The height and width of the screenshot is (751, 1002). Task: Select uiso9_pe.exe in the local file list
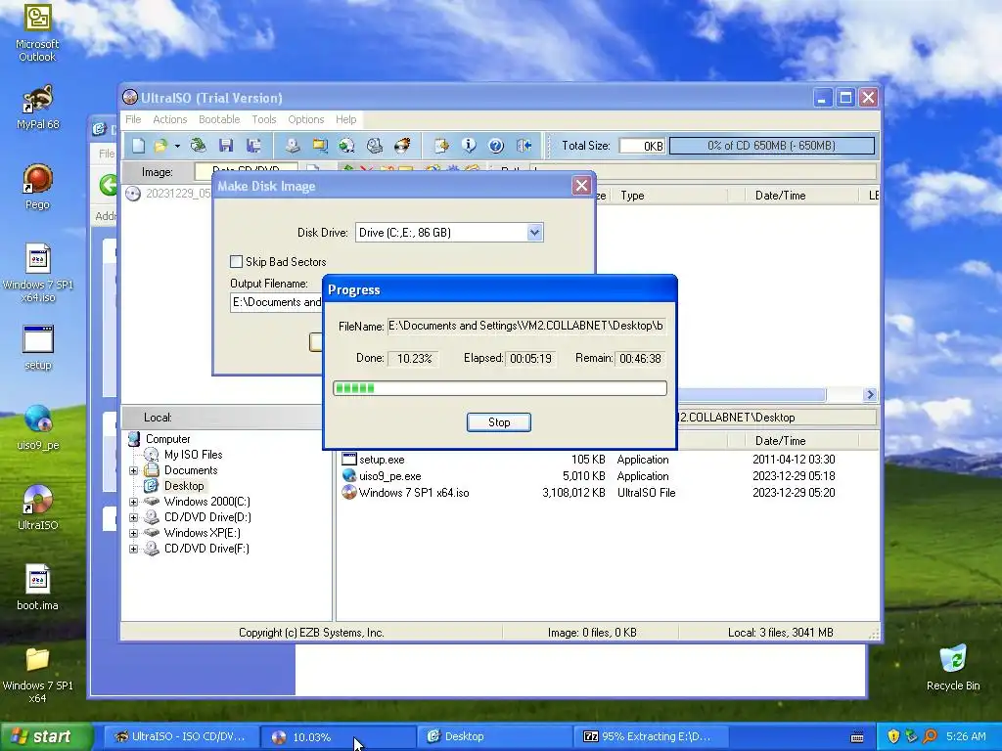(389, 476)
